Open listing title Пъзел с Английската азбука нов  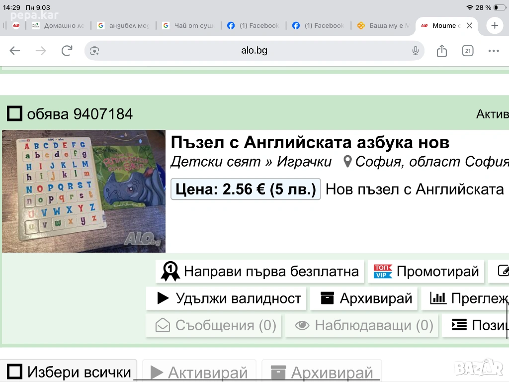(x=310, y=143)
